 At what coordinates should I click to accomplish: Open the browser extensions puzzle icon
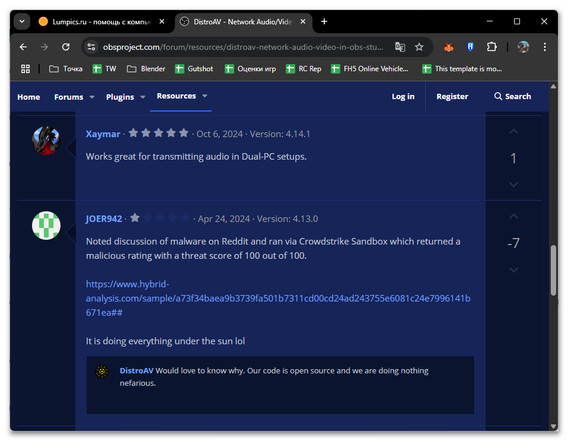492,47
